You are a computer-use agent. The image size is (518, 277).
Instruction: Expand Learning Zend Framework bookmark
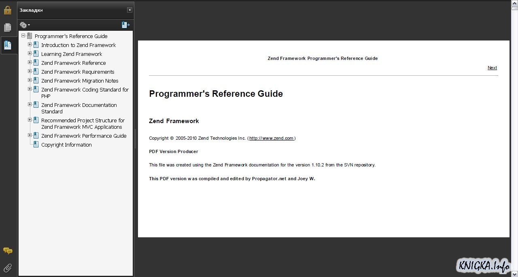pyautogui.click(x=30, y=53)
